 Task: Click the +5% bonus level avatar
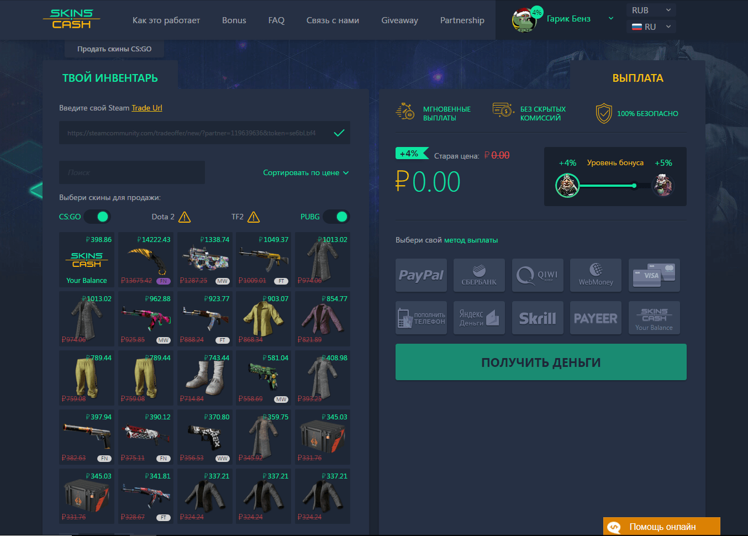click(x=663, y=185)
